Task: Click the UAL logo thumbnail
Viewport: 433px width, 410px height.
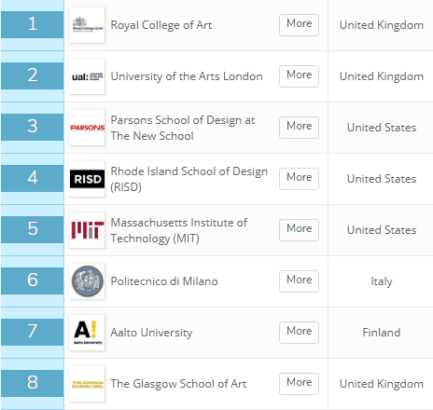Action: [x=88, y=76]
